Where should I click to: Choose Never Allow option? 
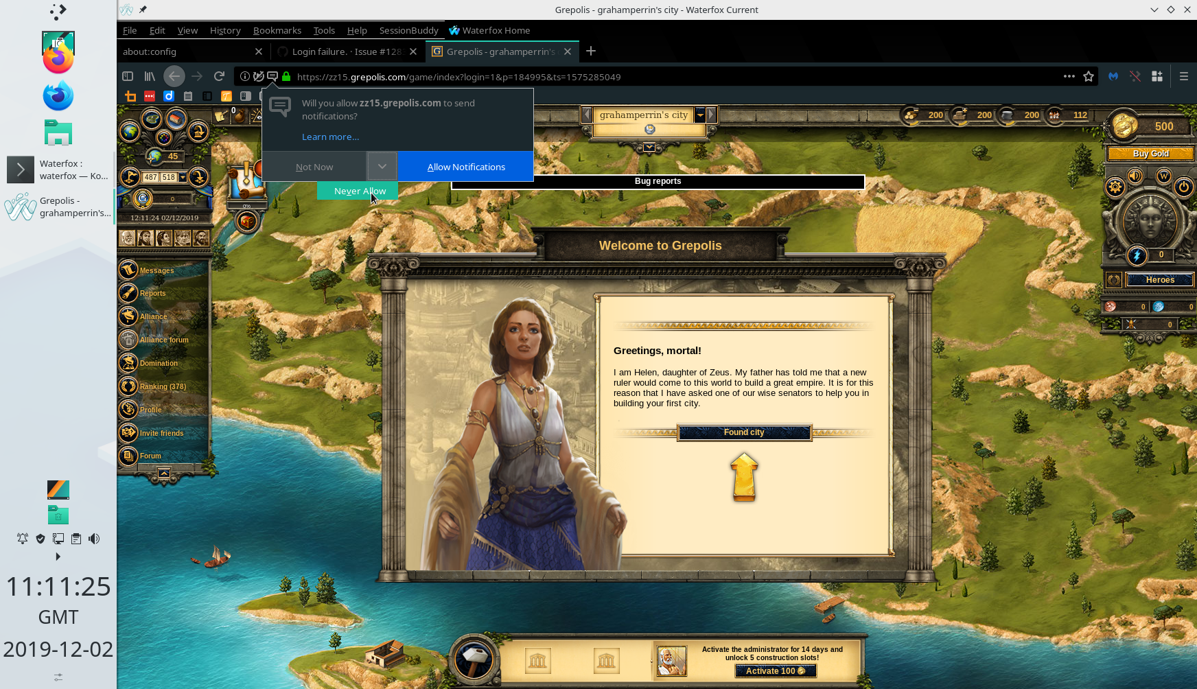point(358,191)
